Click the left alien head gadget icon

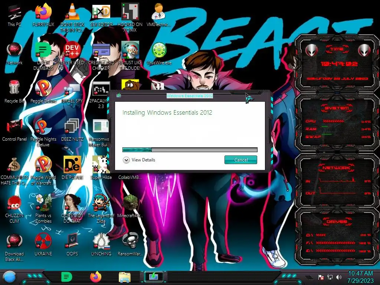coord(311,50)
